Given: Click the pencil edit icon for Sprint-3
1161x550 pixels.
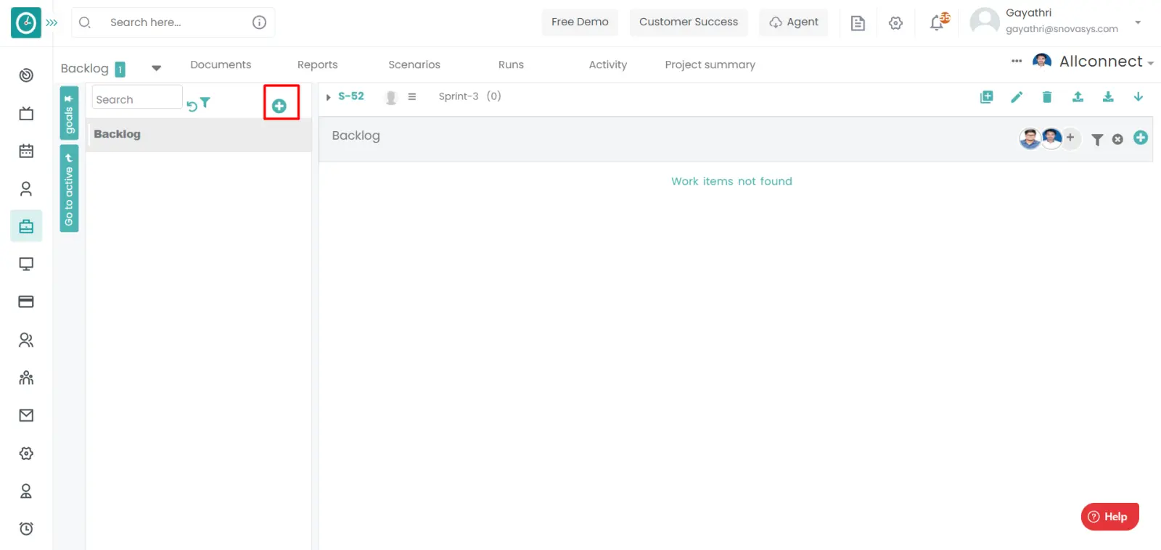Looking at the screenshot, I should [1017, 97].
